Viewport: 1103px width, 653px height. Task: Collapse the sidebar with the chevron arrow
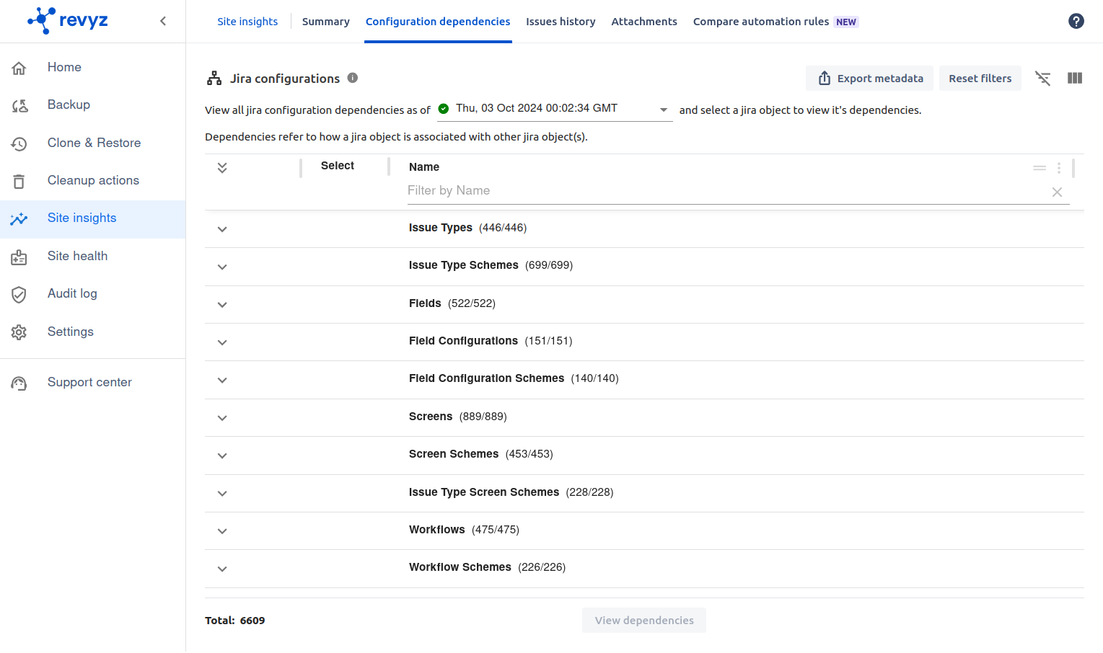163,21
